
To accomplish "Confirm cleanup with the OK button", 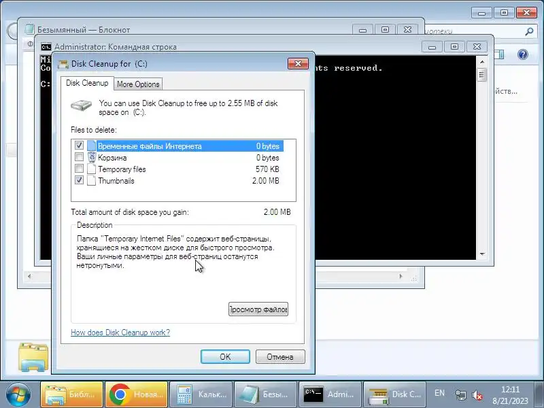I will click(225, 356).
